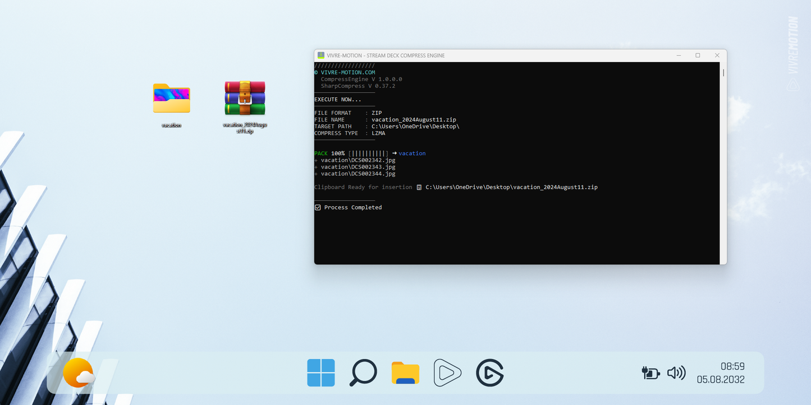The image size is (811, 405).
Task: Maximize the Compress Engine window
Action: [698, 55]
